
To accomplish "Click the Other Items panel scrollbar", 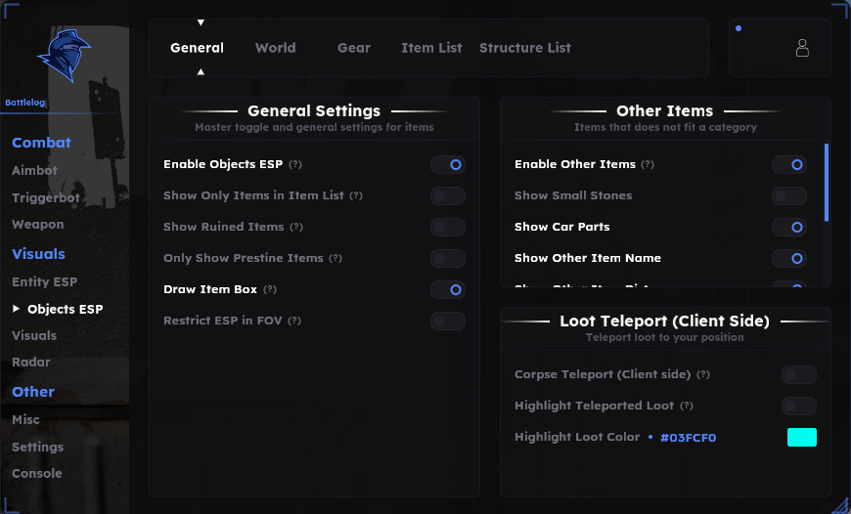I will pyautogui.click(x=827, y=182).
